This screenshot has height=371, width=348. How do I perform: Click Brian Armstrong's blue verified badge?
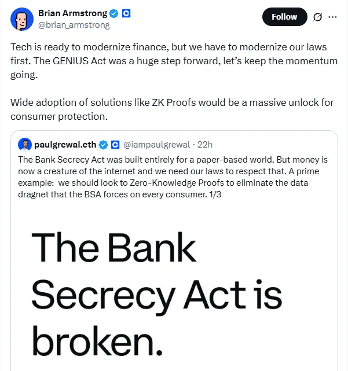point(113,13)
